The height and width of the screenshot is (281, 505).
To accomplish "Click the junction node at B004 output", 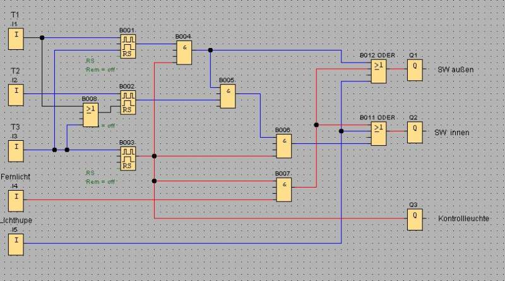I will [x=210, y=51].
